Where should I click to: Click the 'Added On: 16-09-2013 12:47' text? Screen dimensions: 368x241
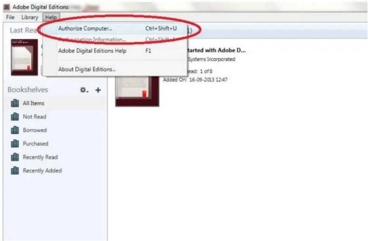tap(195, 80)
